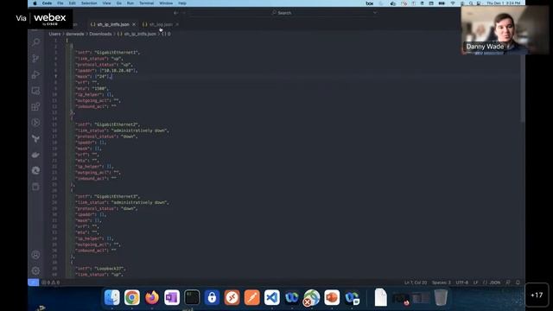
Task: Open the Terminal menu
Action: pos(146,3)
